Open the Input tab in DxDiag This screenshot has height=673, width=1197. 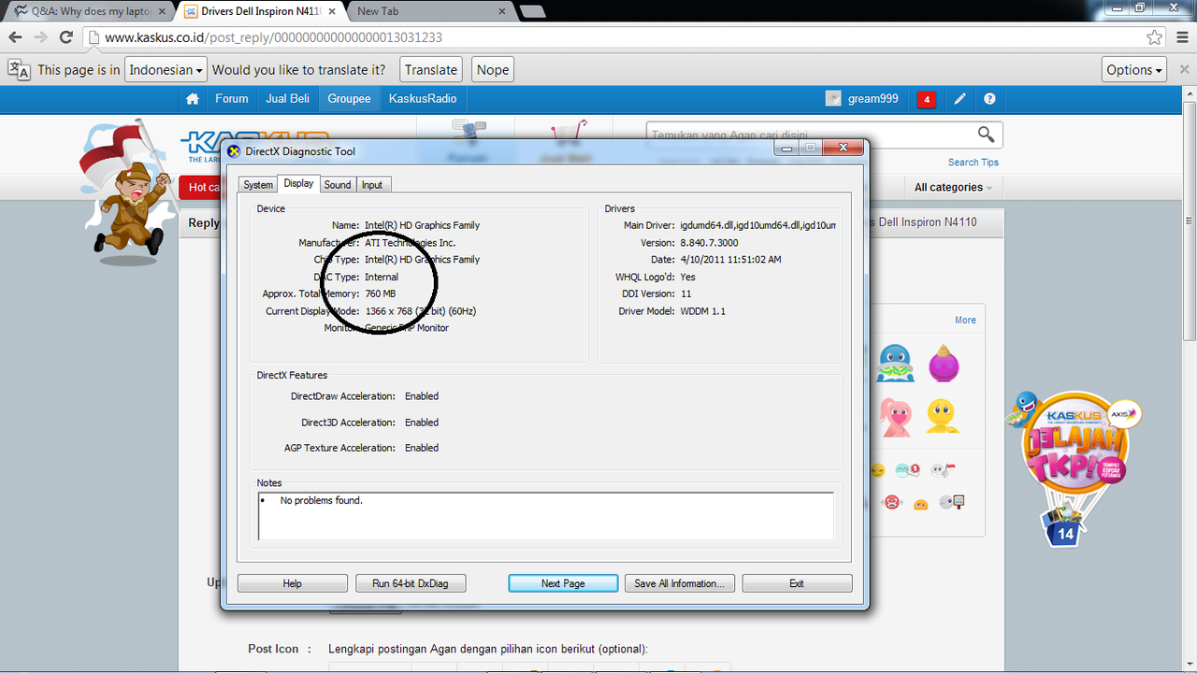pos(372,185)
